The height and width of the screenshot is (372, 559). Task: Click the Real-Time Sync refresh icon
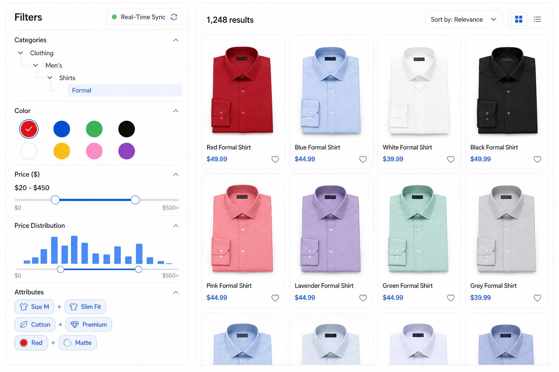click(x=174, y=17)
